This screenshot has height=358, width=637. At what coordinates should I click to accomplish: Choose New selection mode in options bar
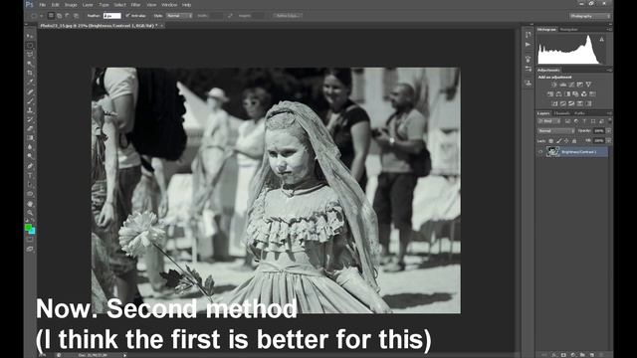coord(51,16)
